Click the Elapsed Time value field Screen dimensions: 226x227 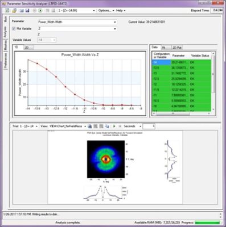217,11
